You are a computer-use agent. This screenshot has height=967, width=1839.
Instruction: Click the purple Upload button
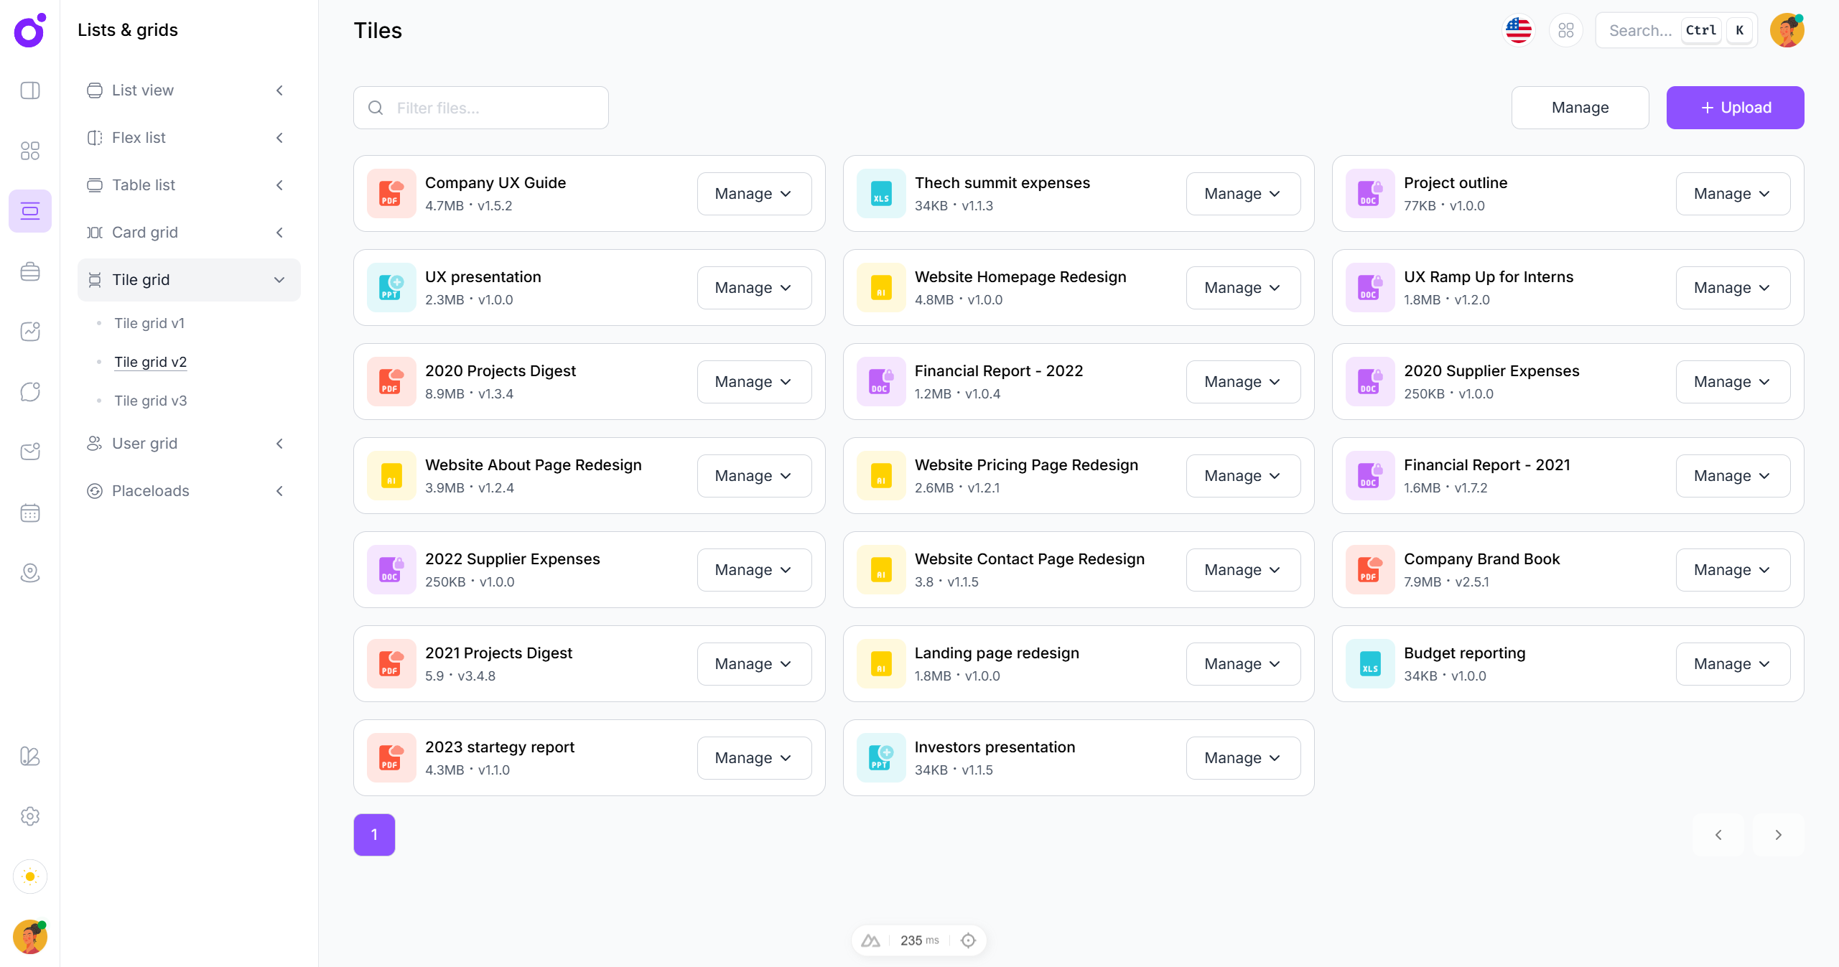tap(1734, 108)
